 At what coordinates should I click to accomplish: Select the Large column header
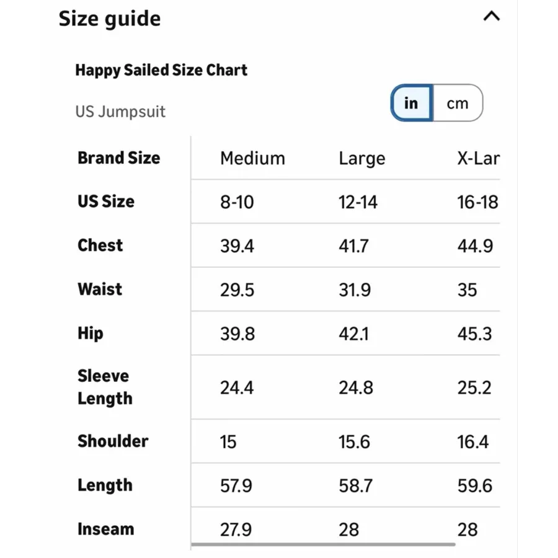click(362, 158)
